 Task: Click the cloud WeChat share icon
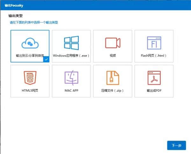tap(30, 43)
